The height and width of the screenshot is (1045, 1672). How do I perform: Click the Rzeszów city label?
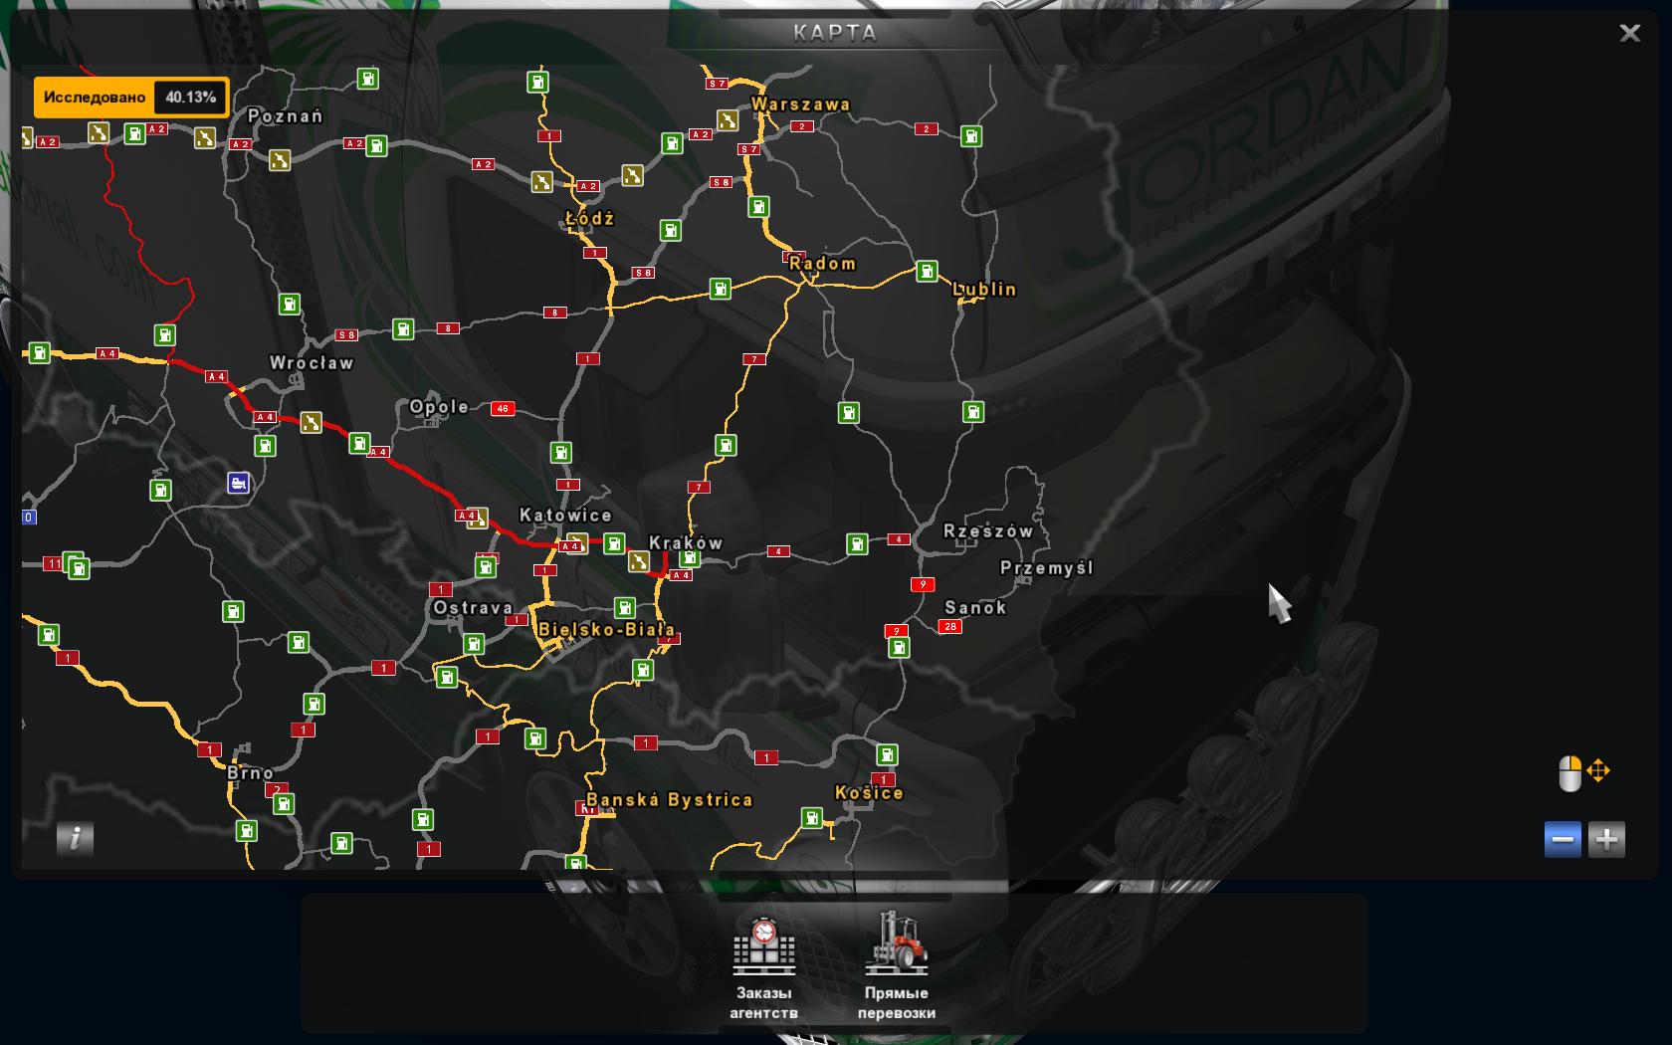[x=989, y=531]
